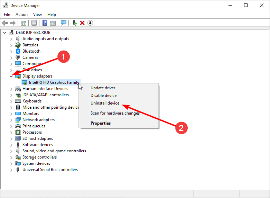
Task: Click the down-arrow Disable device toolbar icon
Action: [90, 23]
